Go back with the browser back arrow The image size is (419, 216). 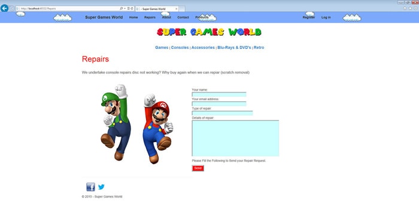(x=4, y=8)
